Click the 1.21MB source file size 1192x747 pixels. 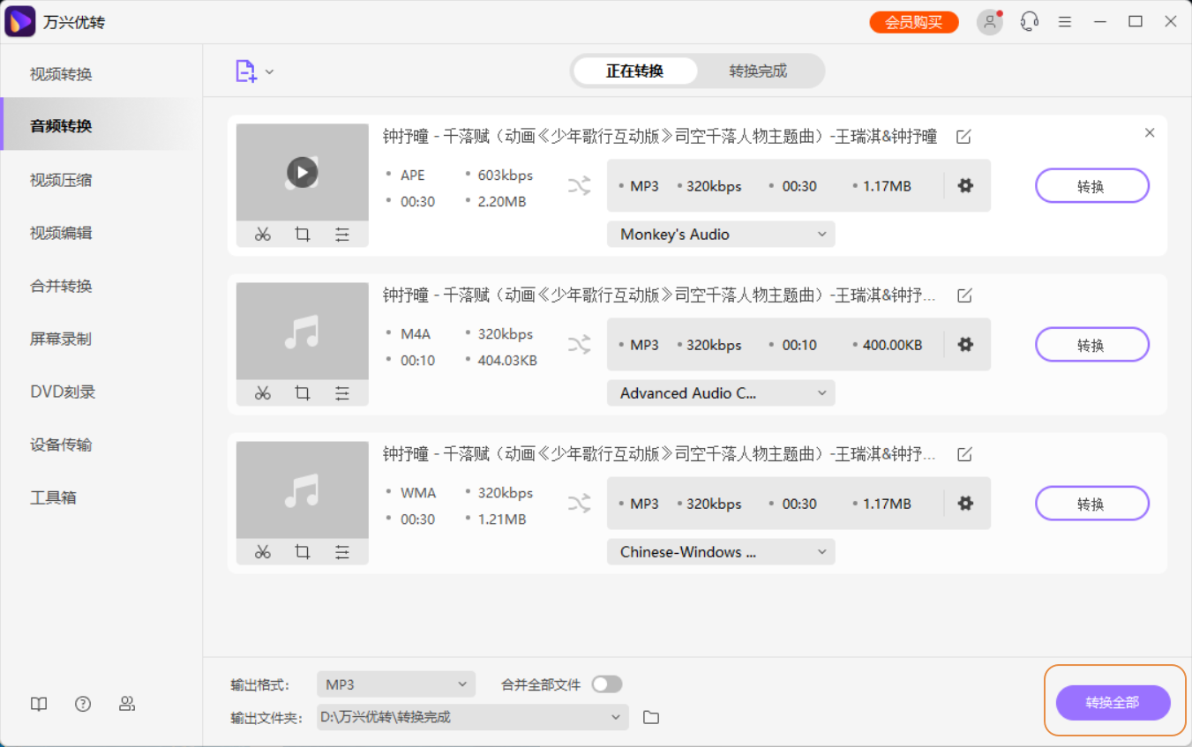tap(502, 519)
